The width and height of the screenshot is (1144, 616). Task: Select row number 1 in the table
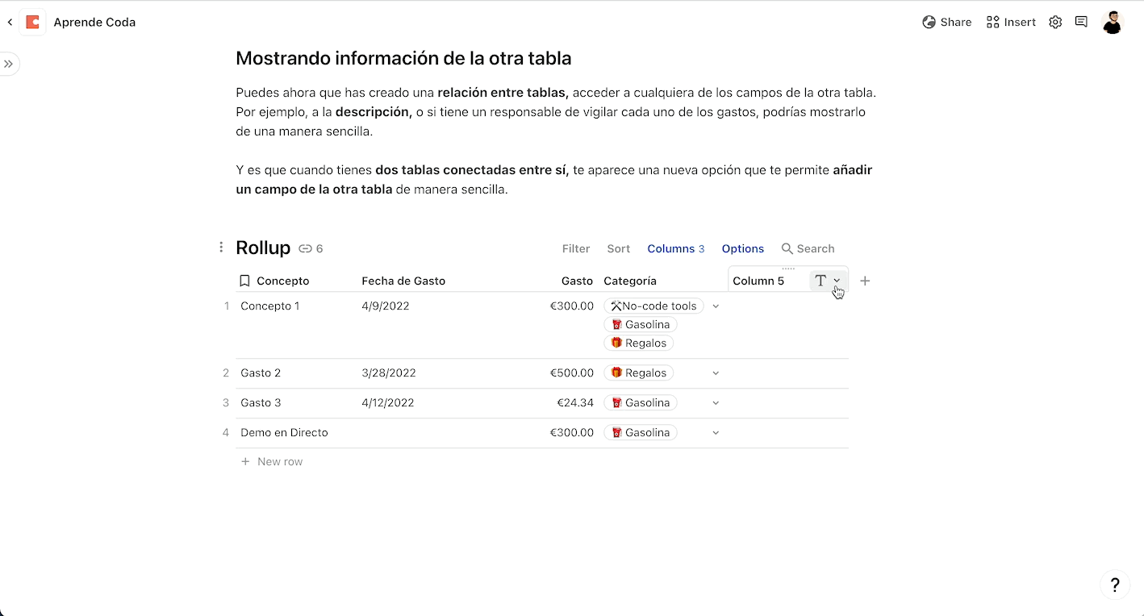coord(227,306)
